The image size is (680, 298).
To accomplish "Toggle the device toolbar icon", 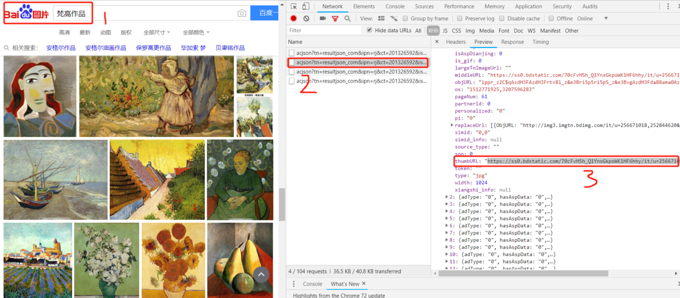I will [x=306, y=6].
